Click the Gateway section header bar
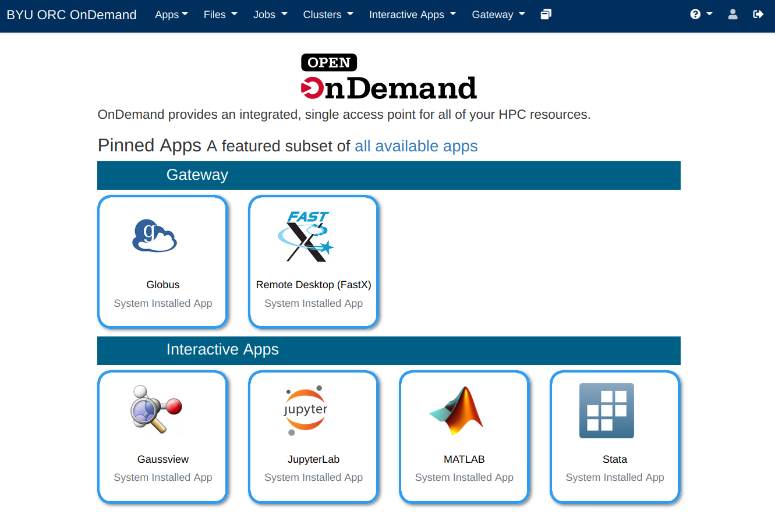The image size is (775, 514). (x=389, y=175)
